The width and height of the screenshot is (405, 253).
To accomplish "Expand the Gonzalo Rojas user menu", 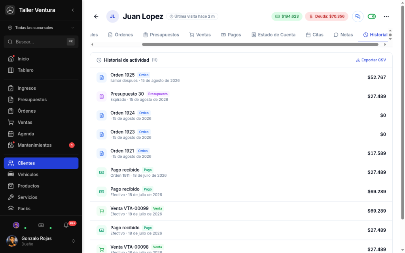I will click(41, 241).
